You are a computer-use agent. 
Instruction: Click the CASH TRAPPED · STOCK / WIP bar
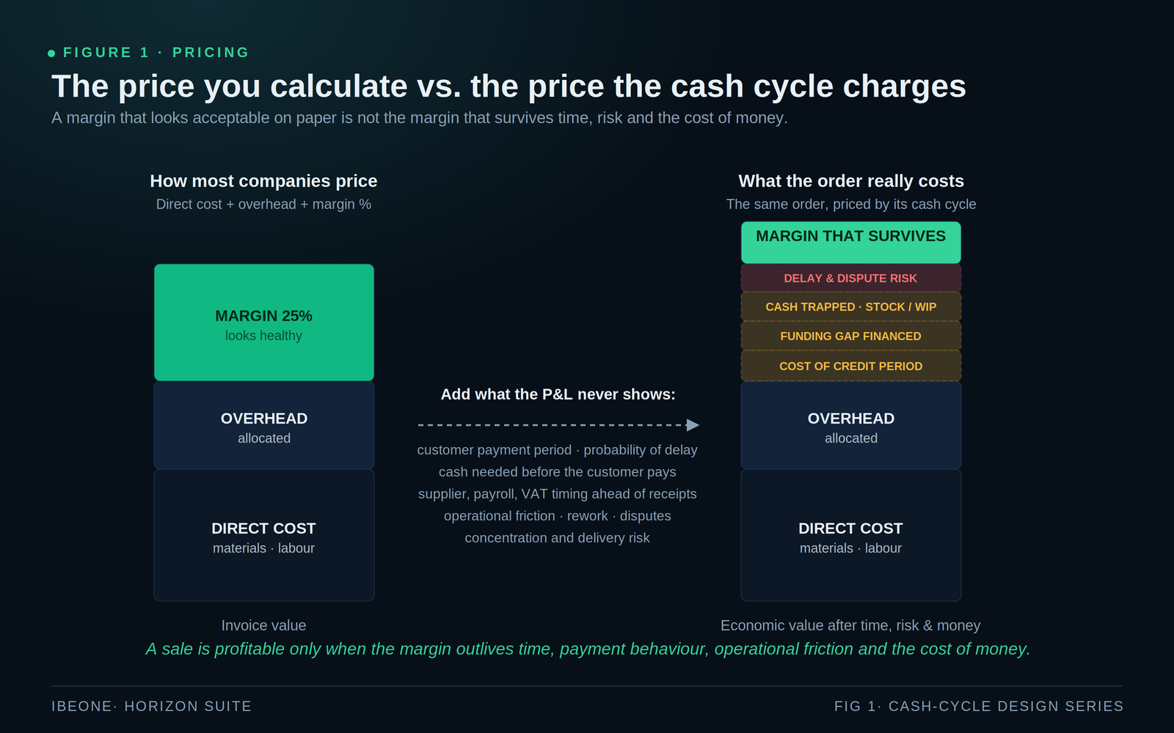(851, 307)
